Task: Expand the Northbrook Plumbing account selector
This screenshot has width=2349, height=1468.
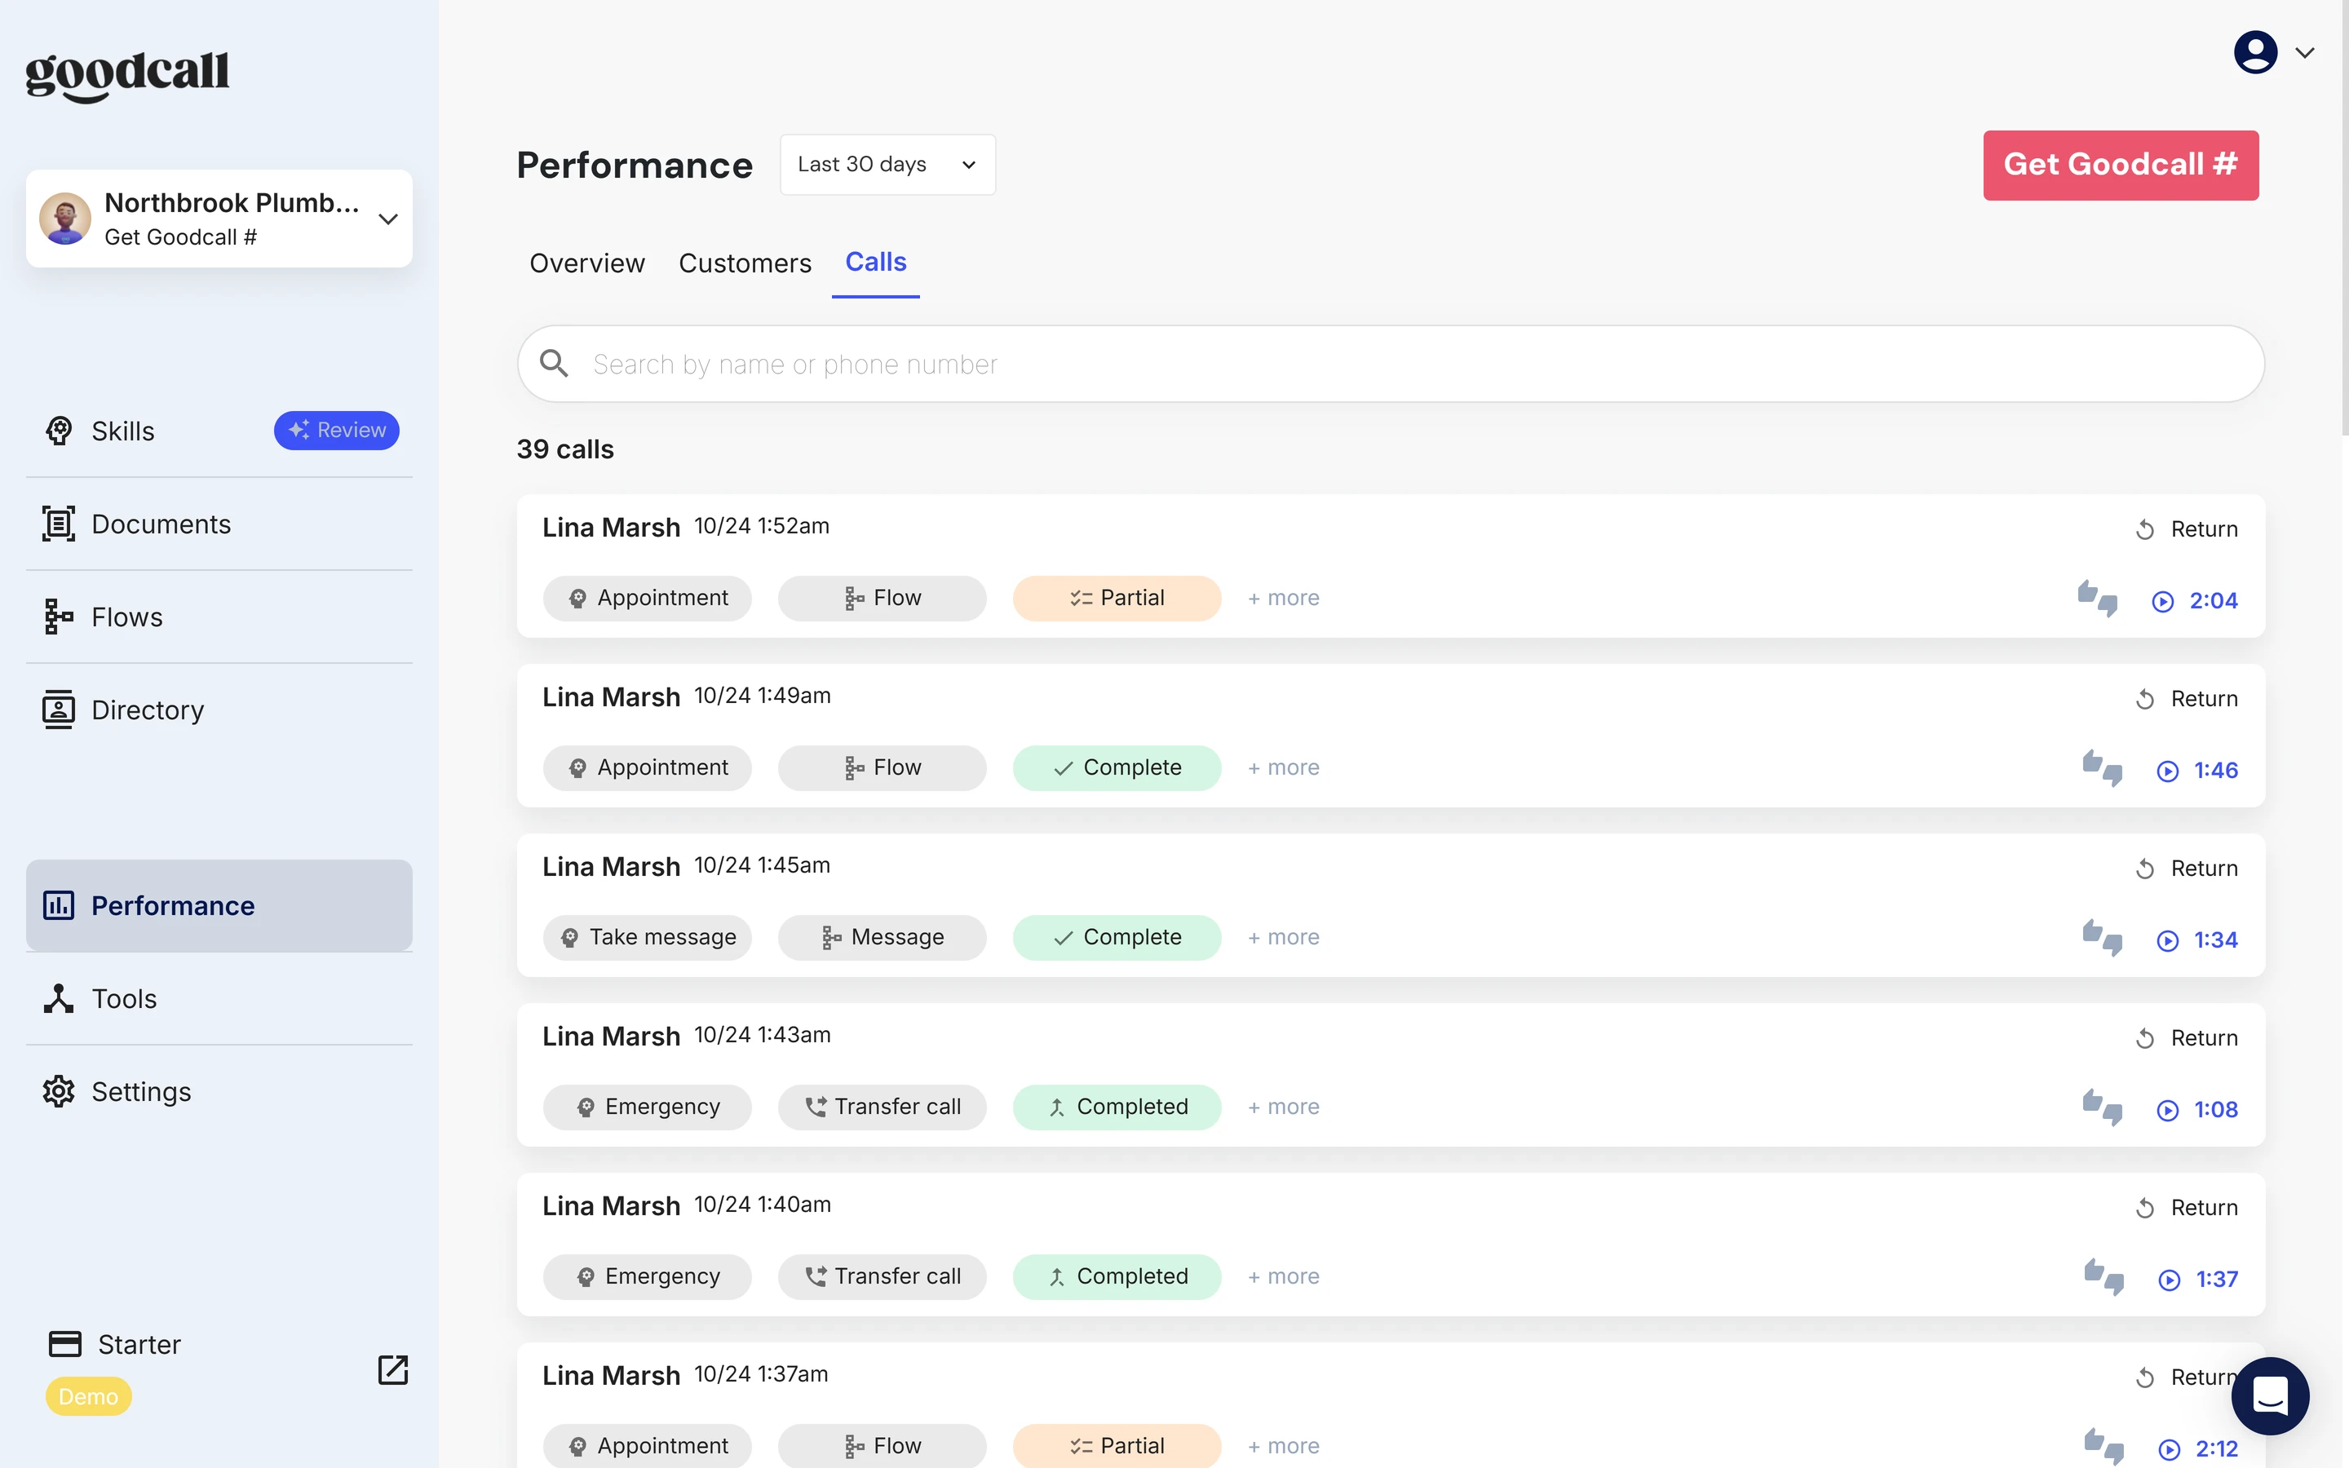Action: pos(219,219)
